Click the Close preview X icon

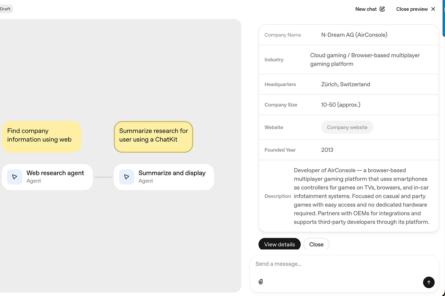click(x=433, y=9)
